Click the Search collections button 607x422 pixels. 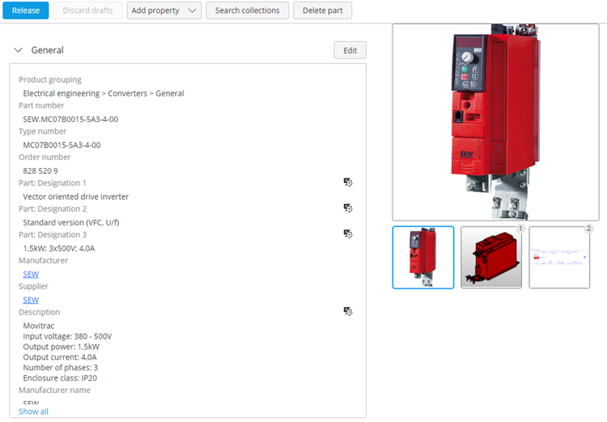247,11
